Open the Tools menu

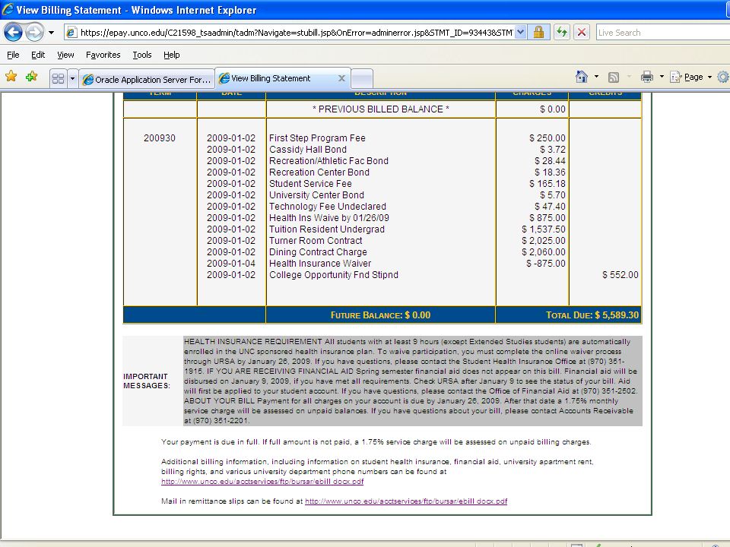[142, 55]
